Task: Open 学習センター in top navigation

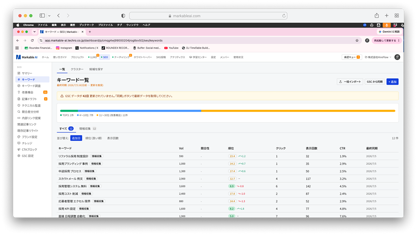Action: coord(198,57)
